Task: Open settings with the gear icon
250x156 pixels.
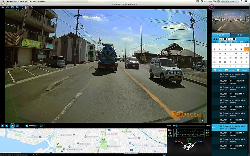Action: tap(32, 7)
